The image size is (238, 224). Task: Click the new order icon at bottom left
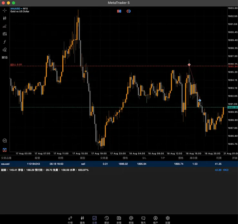coord(5,150)
